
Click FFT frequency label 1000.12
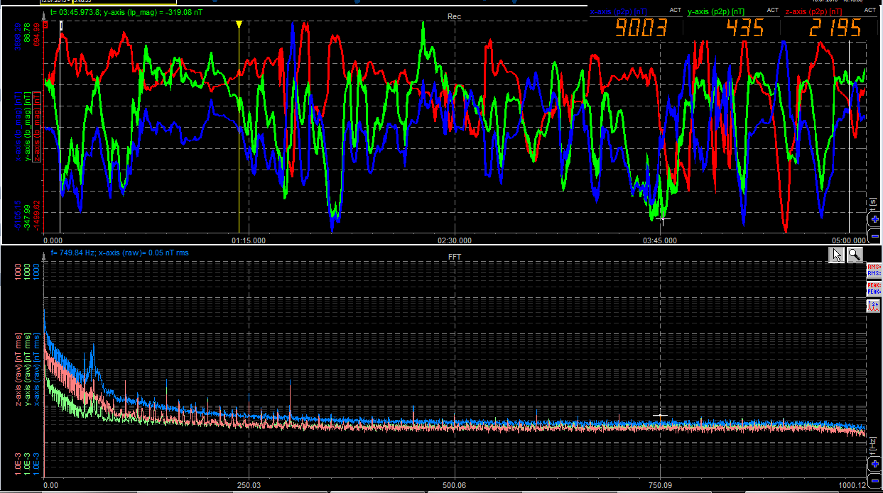852,486
